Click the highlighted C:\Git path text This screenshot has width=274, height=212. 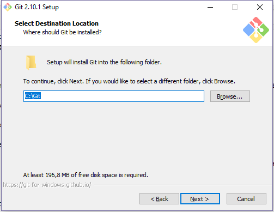pos(33,96)
